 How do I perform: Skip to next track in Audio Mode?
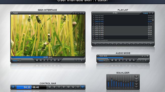[x=126, y=60]
